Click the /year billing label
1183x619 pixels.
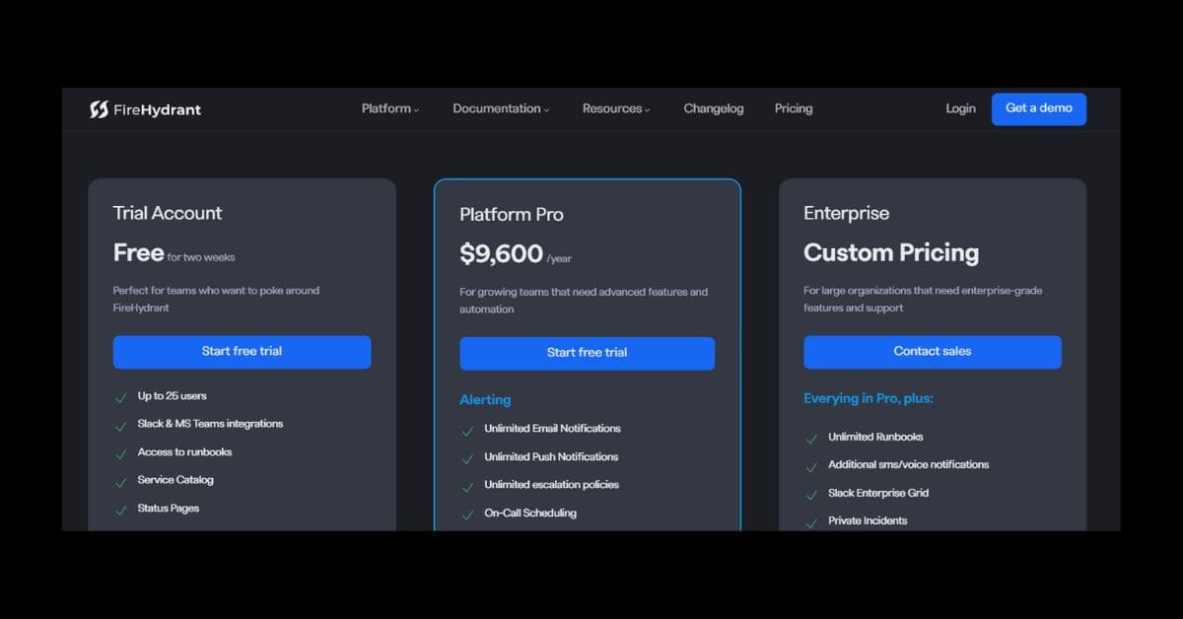point(559,259)
